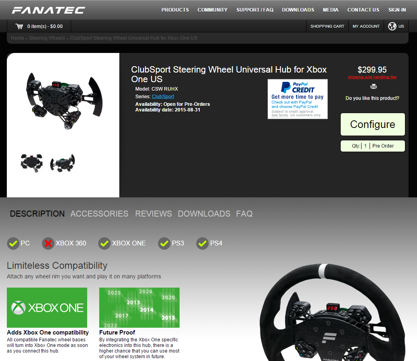Open the Shopping Cart link
417x361 pixels.
[x=327, y=26]
